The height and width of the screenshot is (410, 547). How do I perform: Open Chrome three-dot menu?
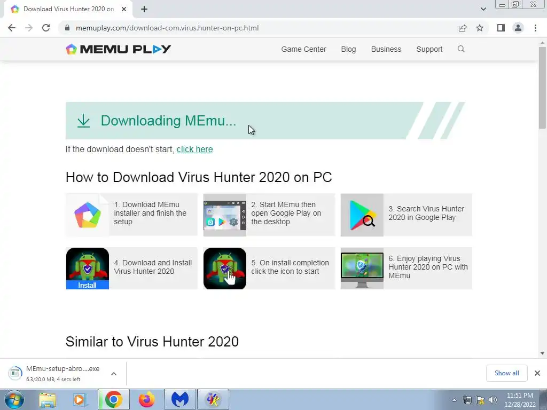tap(535, 28)
